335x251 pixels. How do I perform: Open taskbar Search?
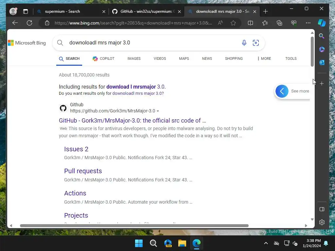(x=153, y=243)
